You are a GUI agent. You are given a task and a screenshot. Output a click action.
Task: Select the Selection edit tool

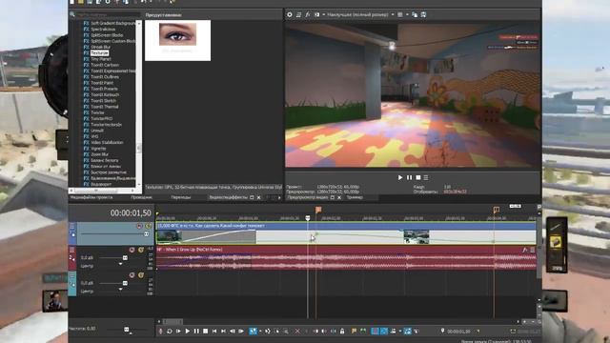277,331
